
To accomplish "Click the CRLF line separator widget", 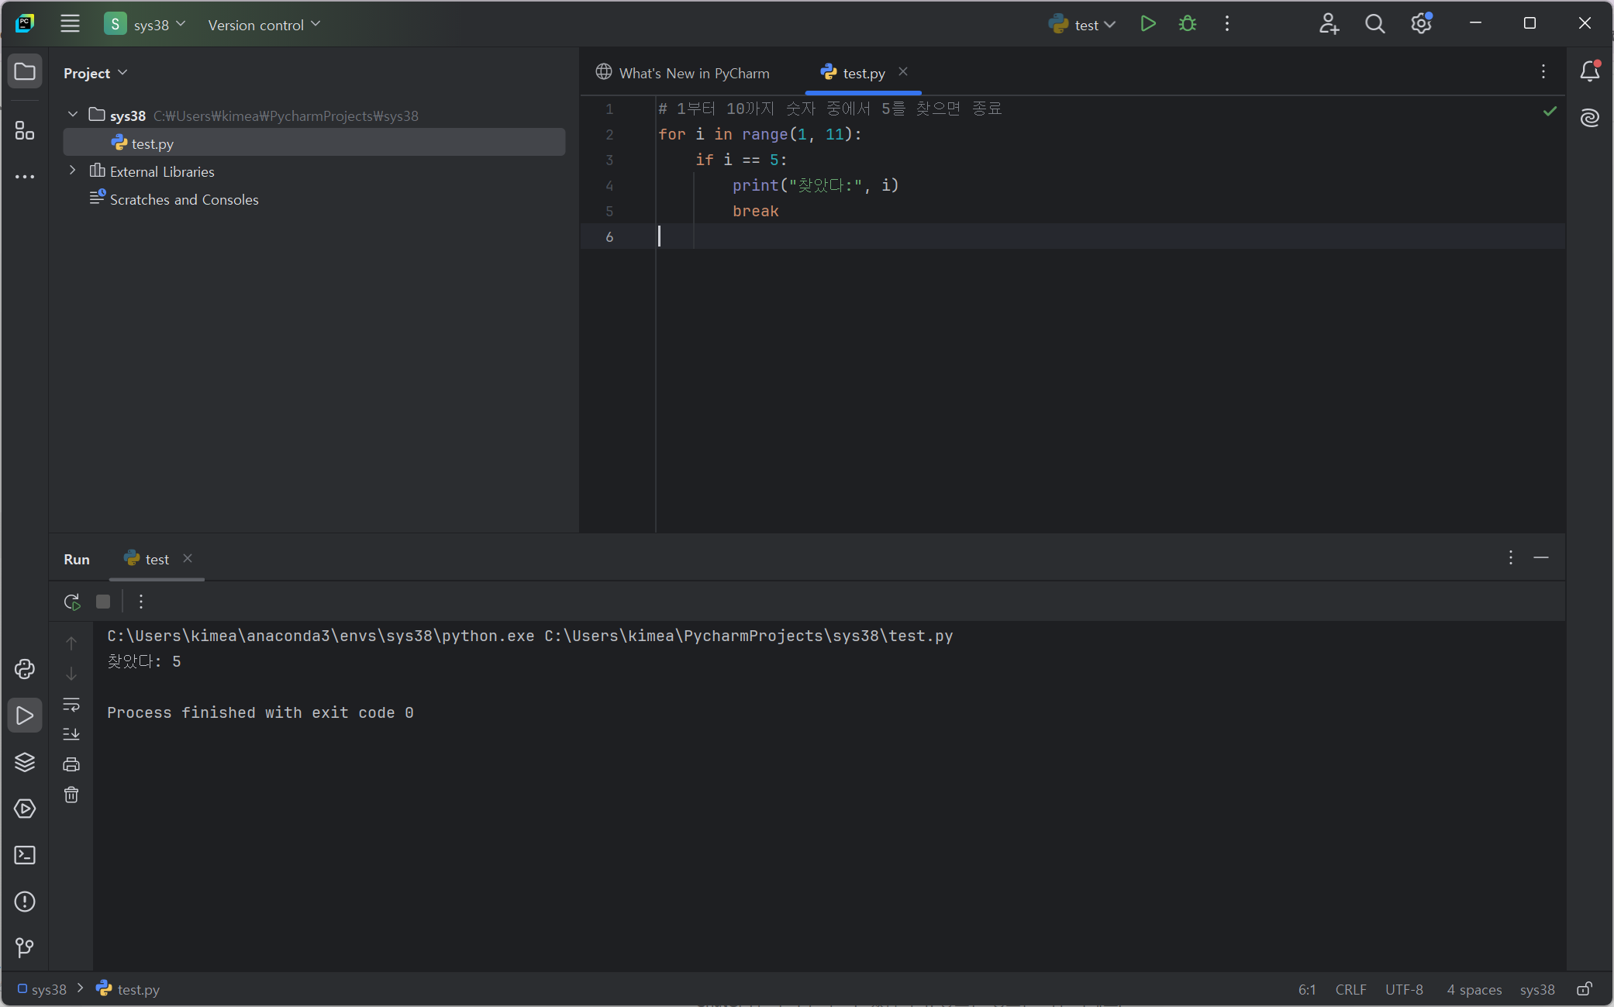I will point(1350,989).
